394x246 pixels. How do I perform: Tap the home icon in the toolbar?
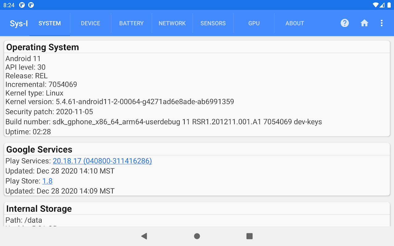pyautogui.click(x=364, y=23)
